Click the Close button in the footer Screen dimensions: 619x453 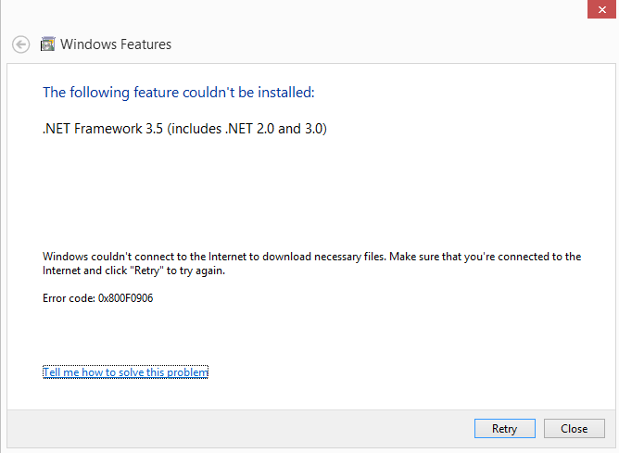pyautogui.click(x=574, y=429)
